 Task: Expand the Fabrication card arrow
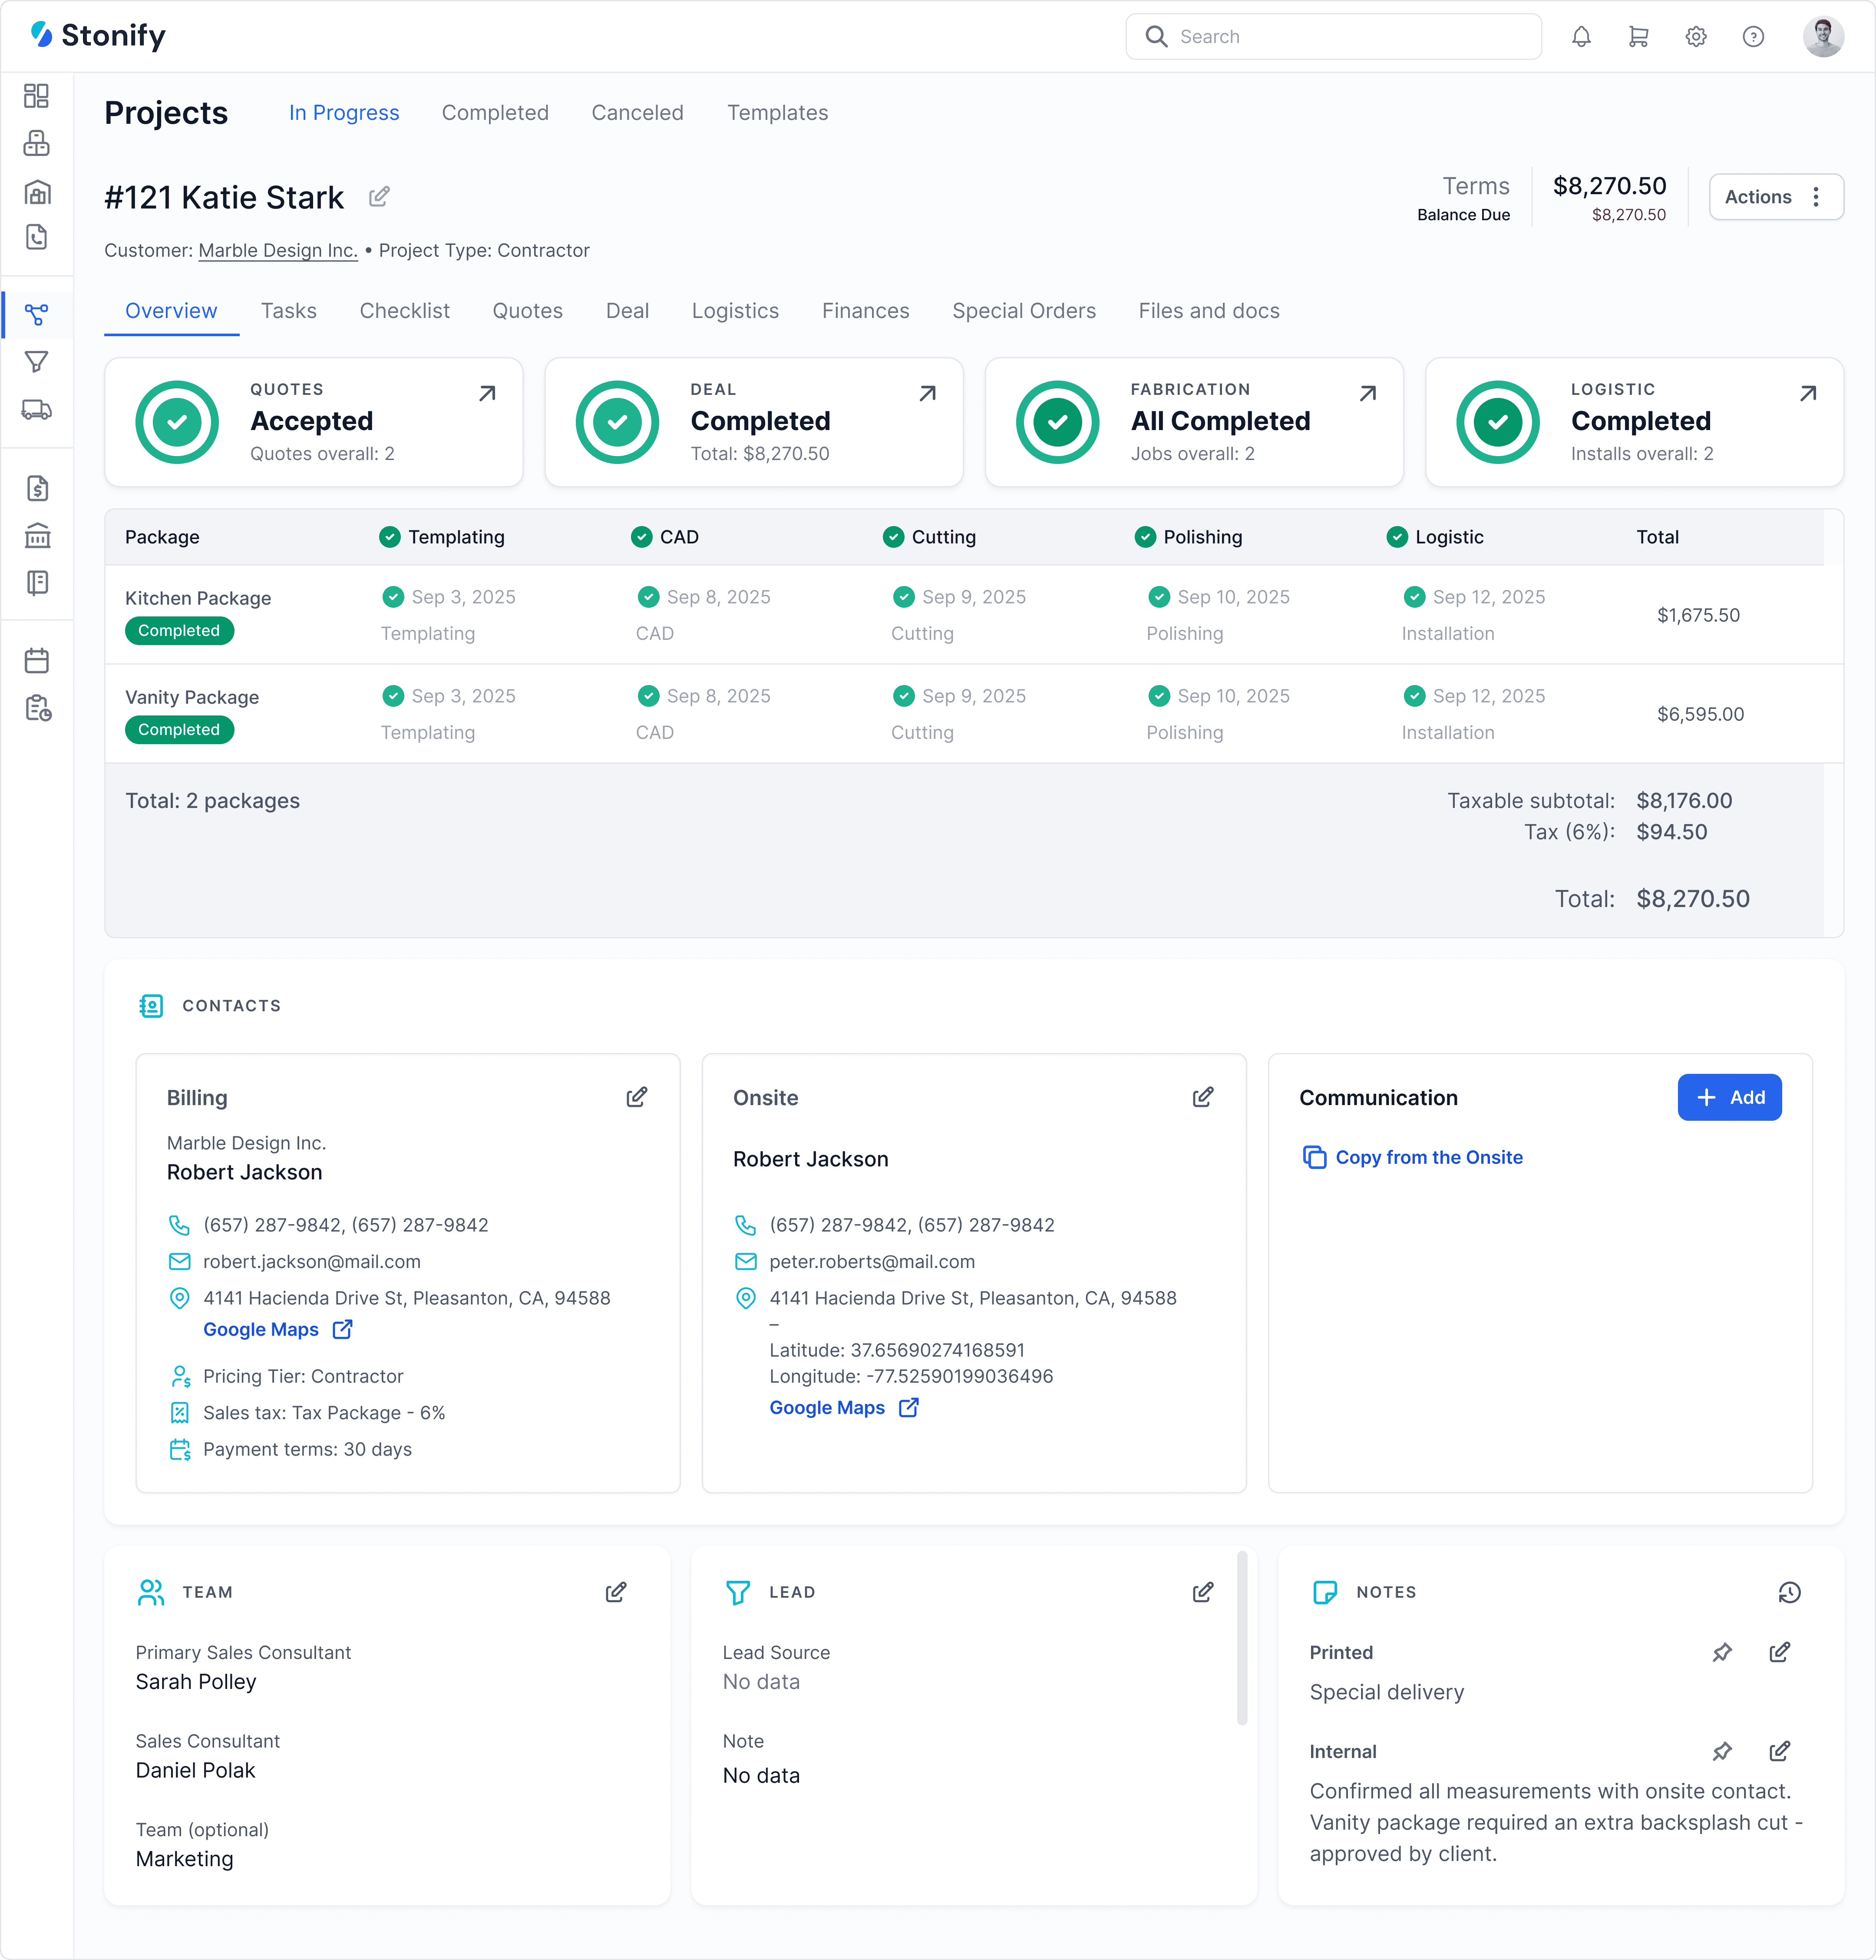[x=1367, y=393]
